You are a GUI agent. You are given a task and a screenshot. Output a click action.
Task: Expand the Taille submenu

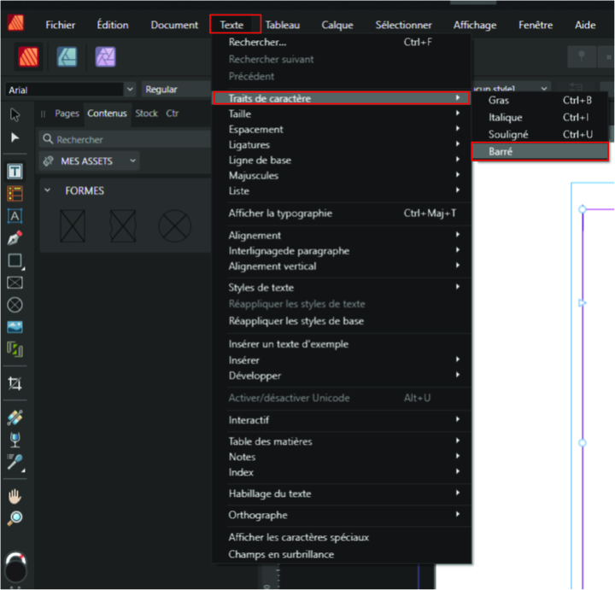[341, 114]
